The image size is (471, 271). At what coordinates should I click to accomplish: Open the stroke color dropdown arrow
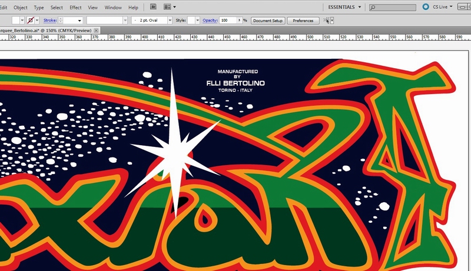37,21
